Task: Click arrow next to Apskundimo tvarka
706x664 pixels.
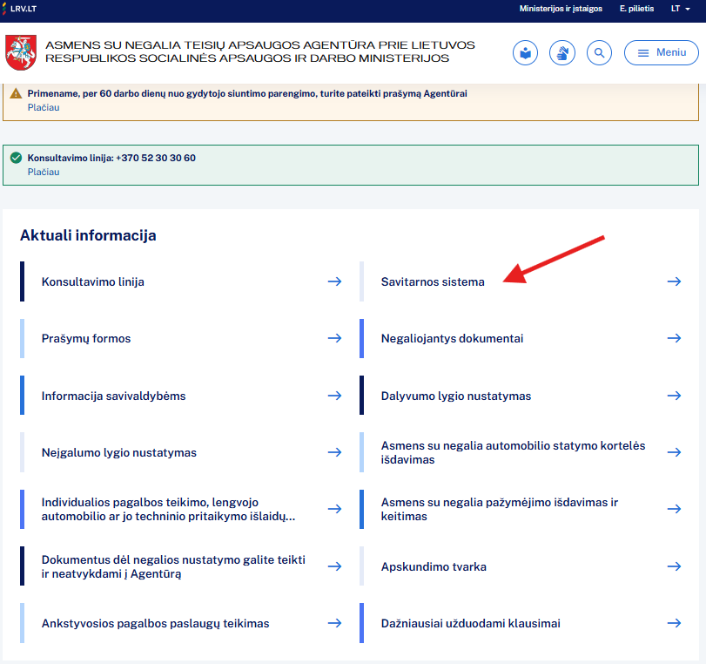Action: (674, 566)
